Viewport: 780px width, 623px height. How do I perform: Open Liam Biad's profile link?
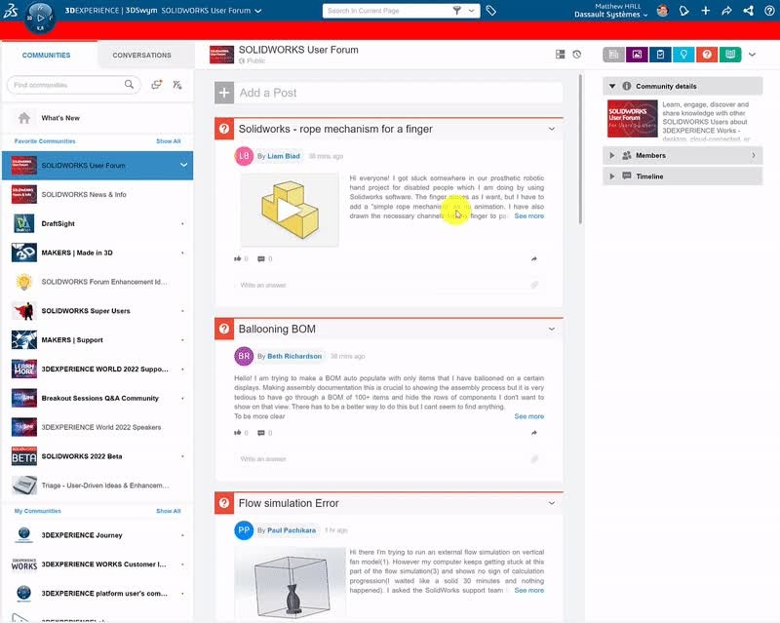coord(284,156)
